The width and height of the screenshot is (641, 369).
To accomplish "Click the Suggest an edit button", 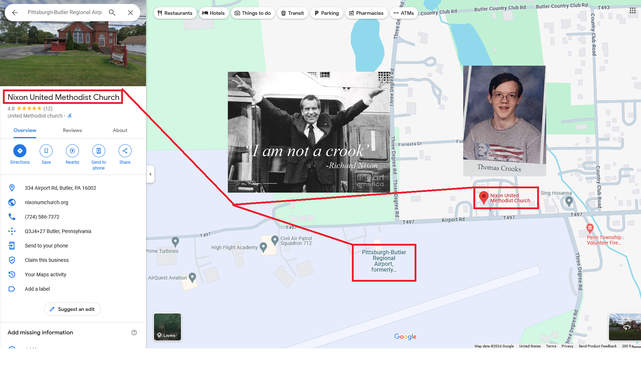I will (72, 309).
